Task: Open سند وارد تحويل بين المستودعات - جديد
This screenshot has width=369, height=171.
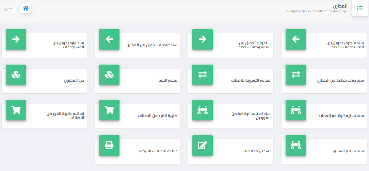Action: tap(255, 45)
